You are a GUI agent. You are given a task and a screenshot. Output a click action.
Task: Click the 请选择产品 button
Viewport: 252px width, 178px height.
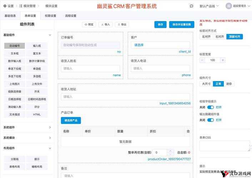tap(71, 120)
